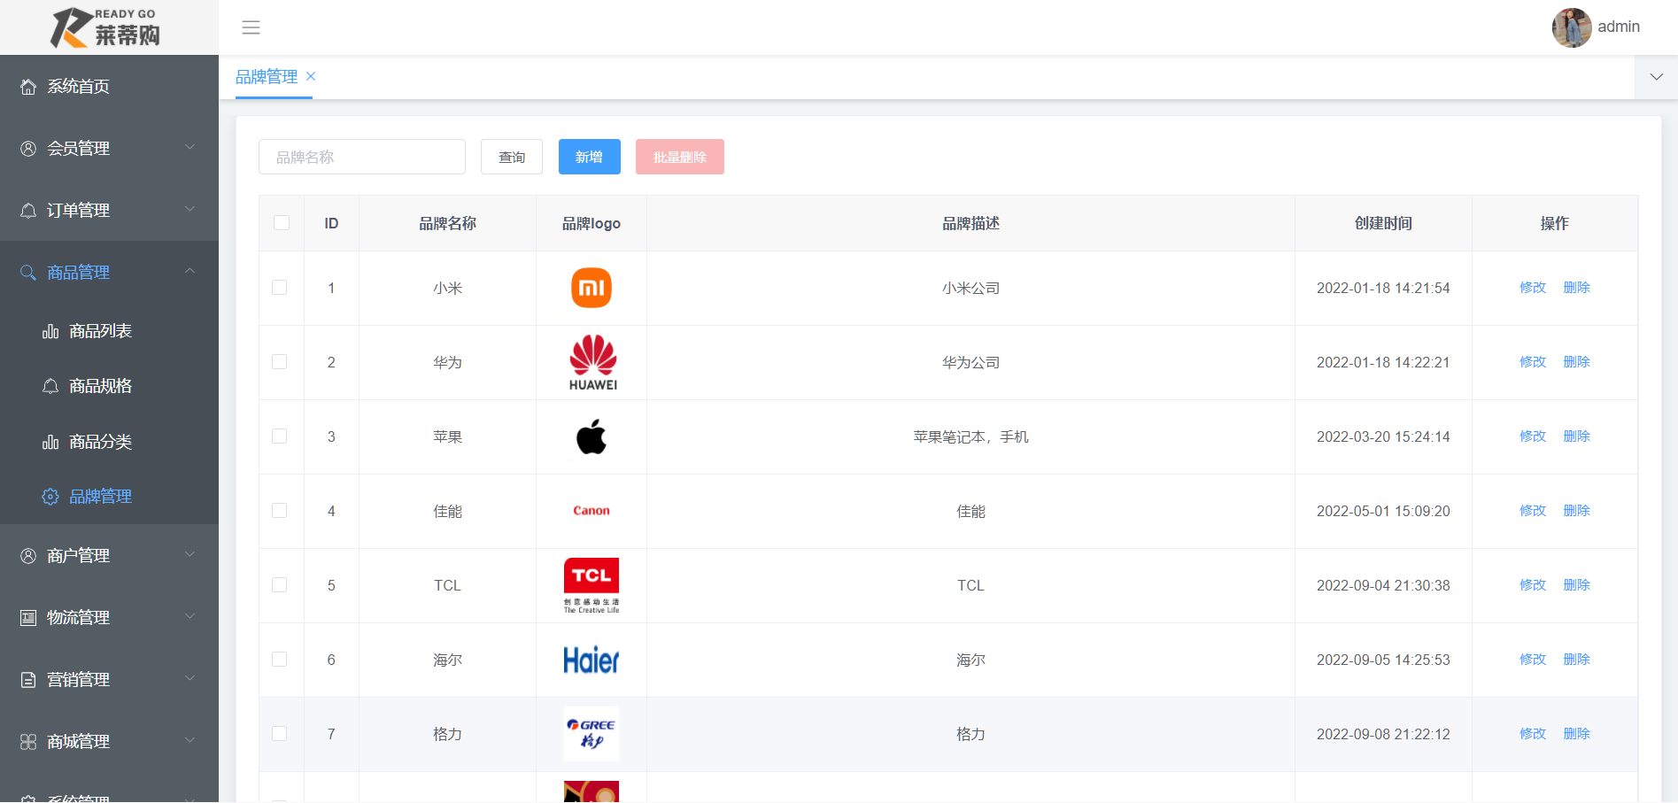The image size is (1678, 803).
Task: Expand the 营销管理 submenu chevron
Action: [x=189, y=678]
